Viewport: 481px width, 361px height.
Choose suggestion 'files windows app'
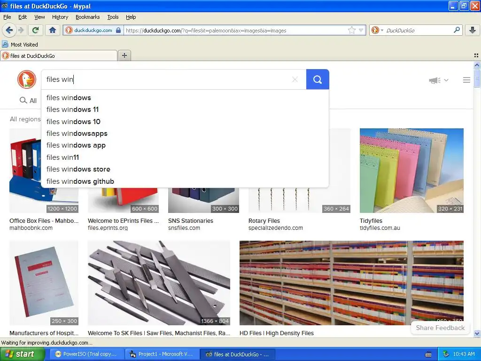coord(185,145)
